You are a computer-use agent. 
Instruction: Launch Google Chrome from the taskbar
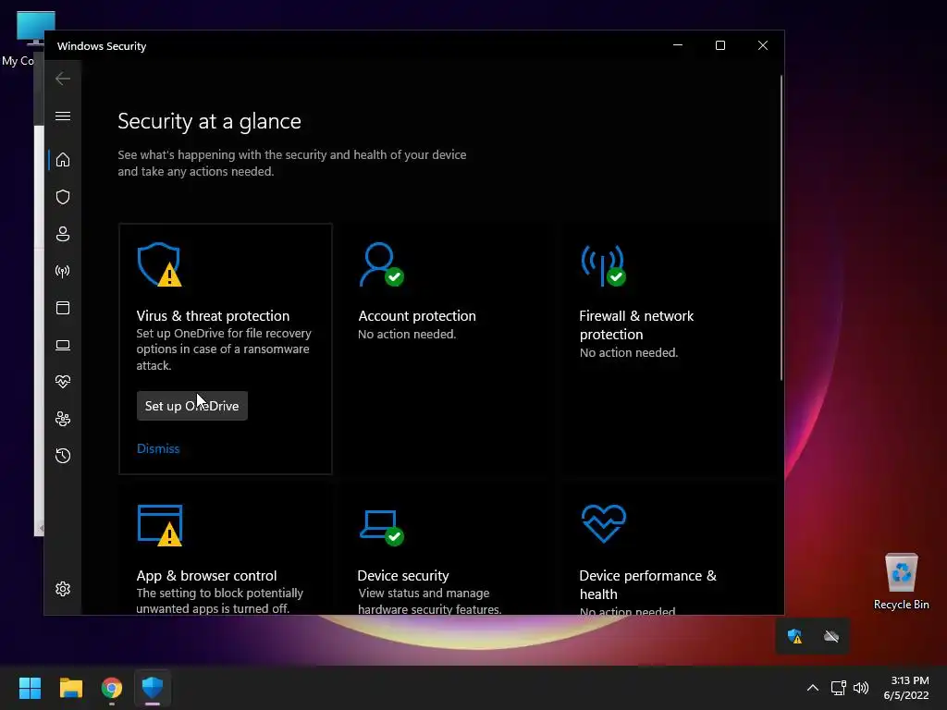(x=112, y=688)
